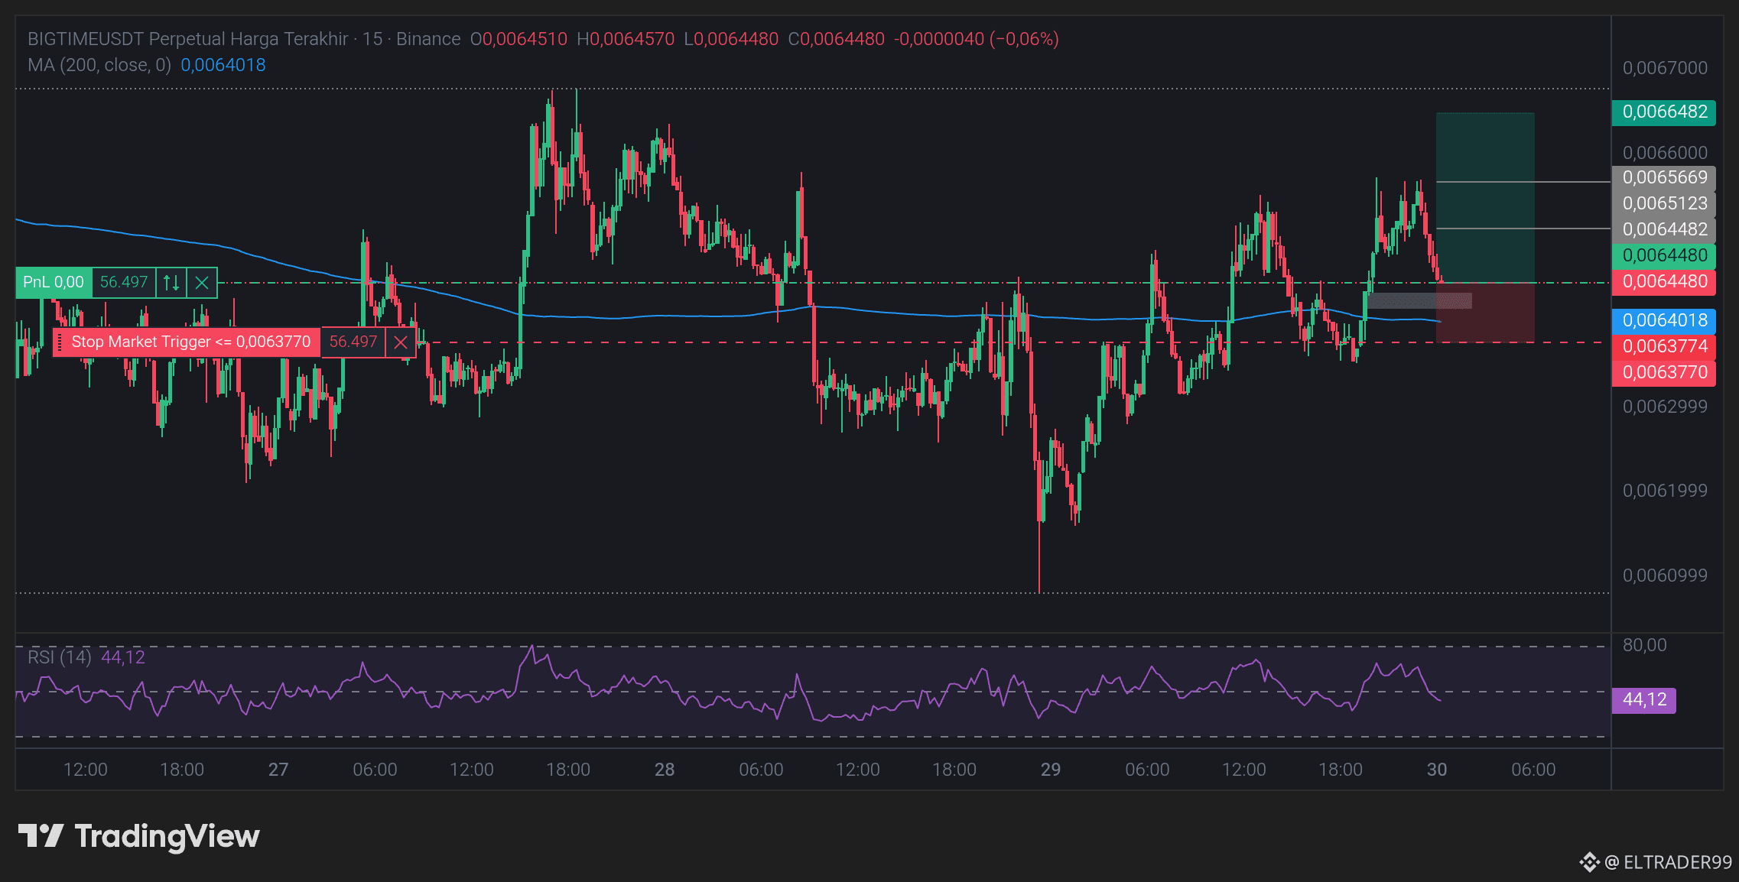This screenshot has height=882, width=1739.
Task: Click green price label 0,0064480
Action: click(1664, 256)
